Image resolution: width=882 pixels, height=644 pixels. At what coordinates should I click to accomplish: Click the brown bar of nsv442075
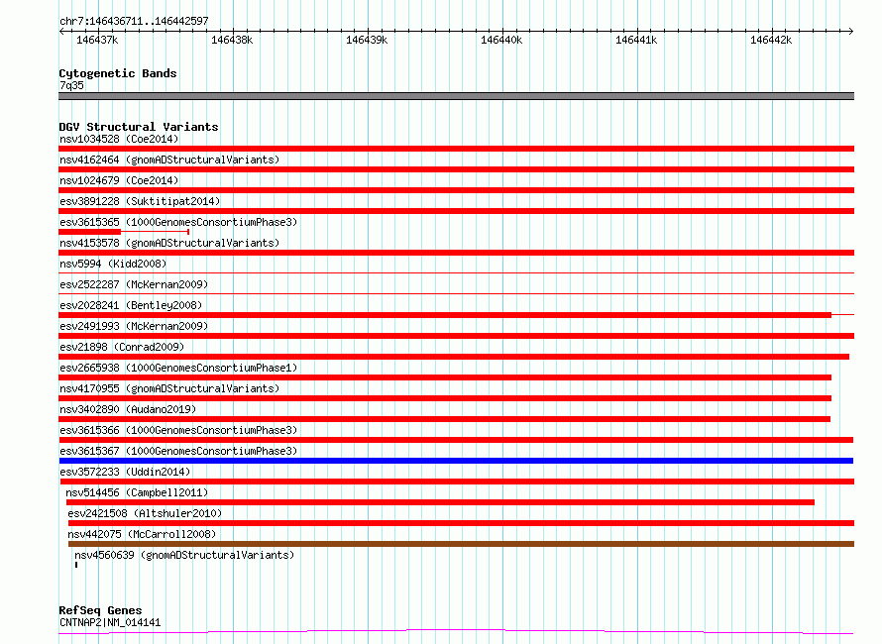click(x=461, y=544)
